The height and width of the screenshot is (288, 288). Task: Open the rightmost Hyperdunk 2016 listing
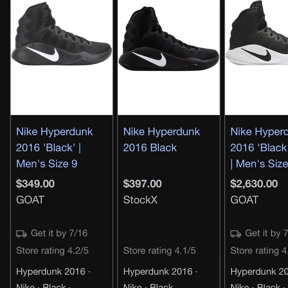[258, 147]
